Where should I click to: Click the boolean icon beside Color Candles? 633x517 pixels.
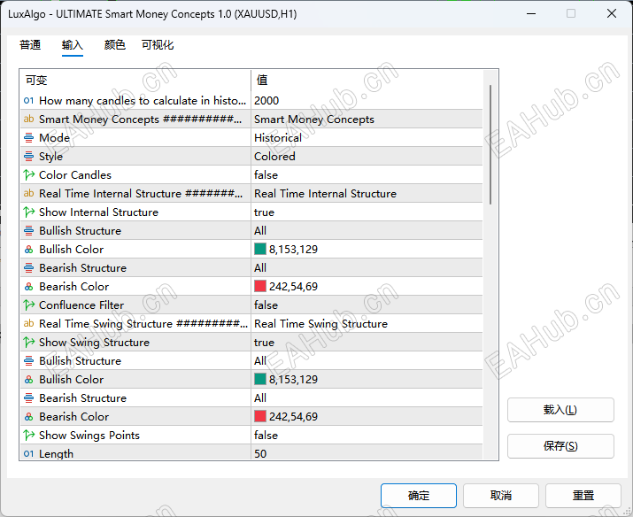[x=28, y=174]
